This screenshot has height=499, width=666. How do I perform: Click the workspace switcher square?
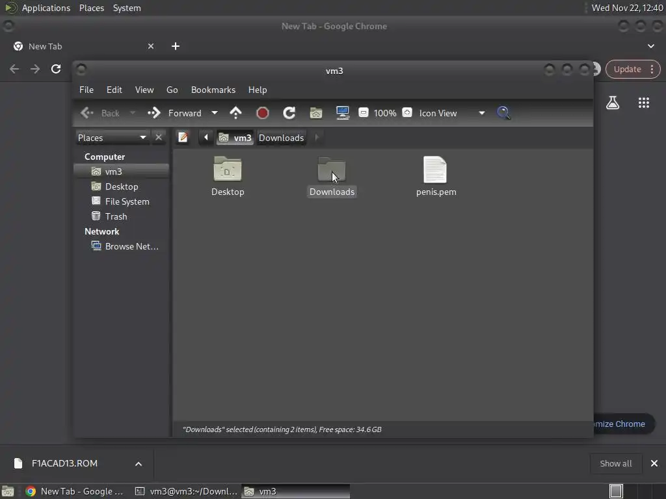[616, 491]
